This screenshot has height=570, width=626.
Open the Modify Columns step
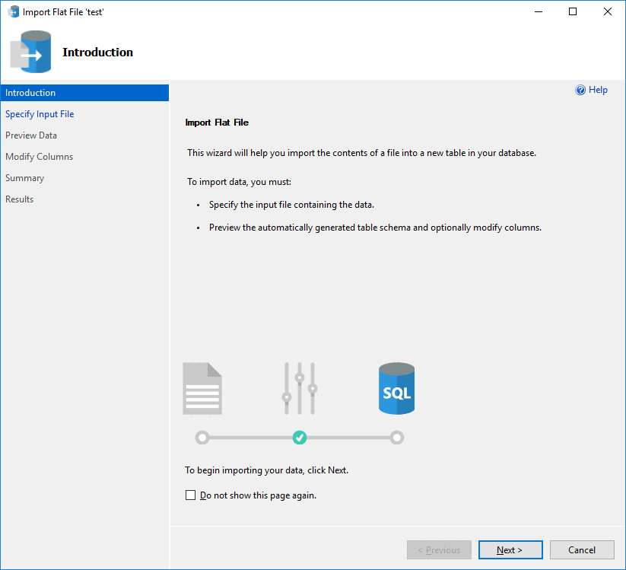(39, 156)
